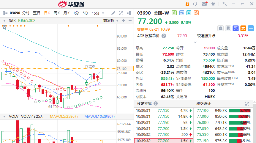The height and width of the screenshot is (143, 256).
Task: Click the teal X icon near 美团-W
Action: click(189, 13)
